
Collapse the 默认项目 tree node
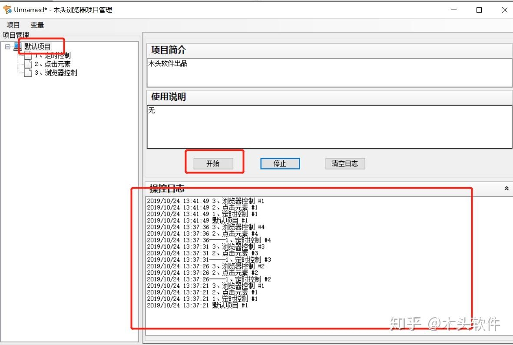pyautogui.click(x=7, y=47)
